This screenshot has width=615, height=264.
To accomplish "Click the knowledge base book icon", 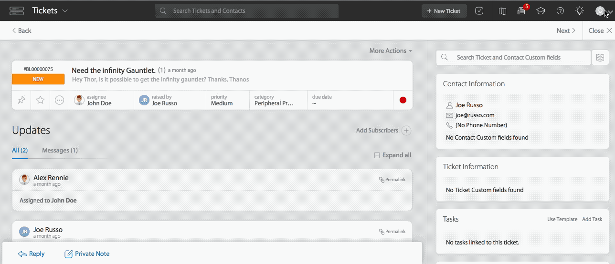I will pos(502,11).
